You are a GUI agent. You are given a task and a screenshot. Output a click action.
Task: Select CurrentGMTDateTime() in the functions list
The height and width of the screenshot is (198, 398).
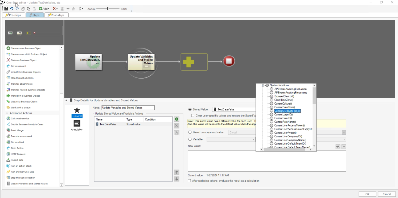click(288, 111)
